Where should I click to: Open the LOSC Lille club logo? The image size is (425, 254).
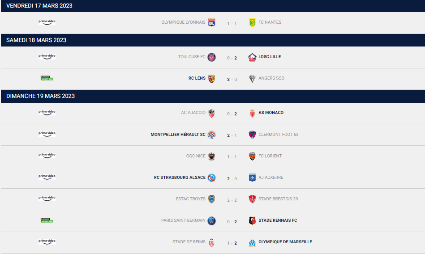(252, 57)
